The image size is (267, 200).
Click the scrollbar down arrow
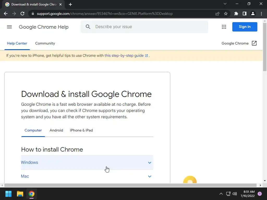pyautogui.click(x=265, y=181)
